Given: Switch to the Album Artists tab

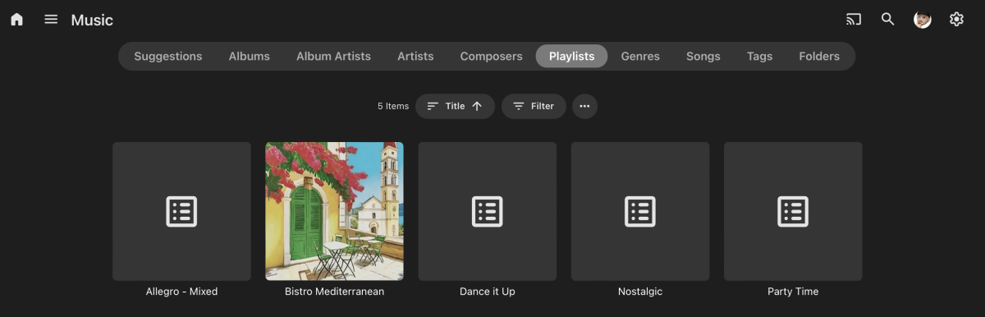Looking at the screenshot, I should point(333,57).
